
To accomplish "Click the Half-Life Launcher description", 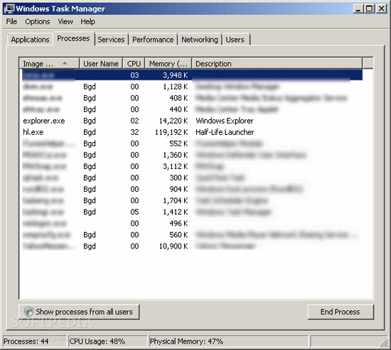I will [225, 132].
